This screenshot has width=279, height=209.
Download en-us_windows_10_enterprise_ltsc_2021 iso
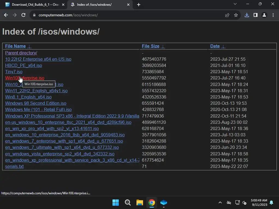(x=68, y=122)
